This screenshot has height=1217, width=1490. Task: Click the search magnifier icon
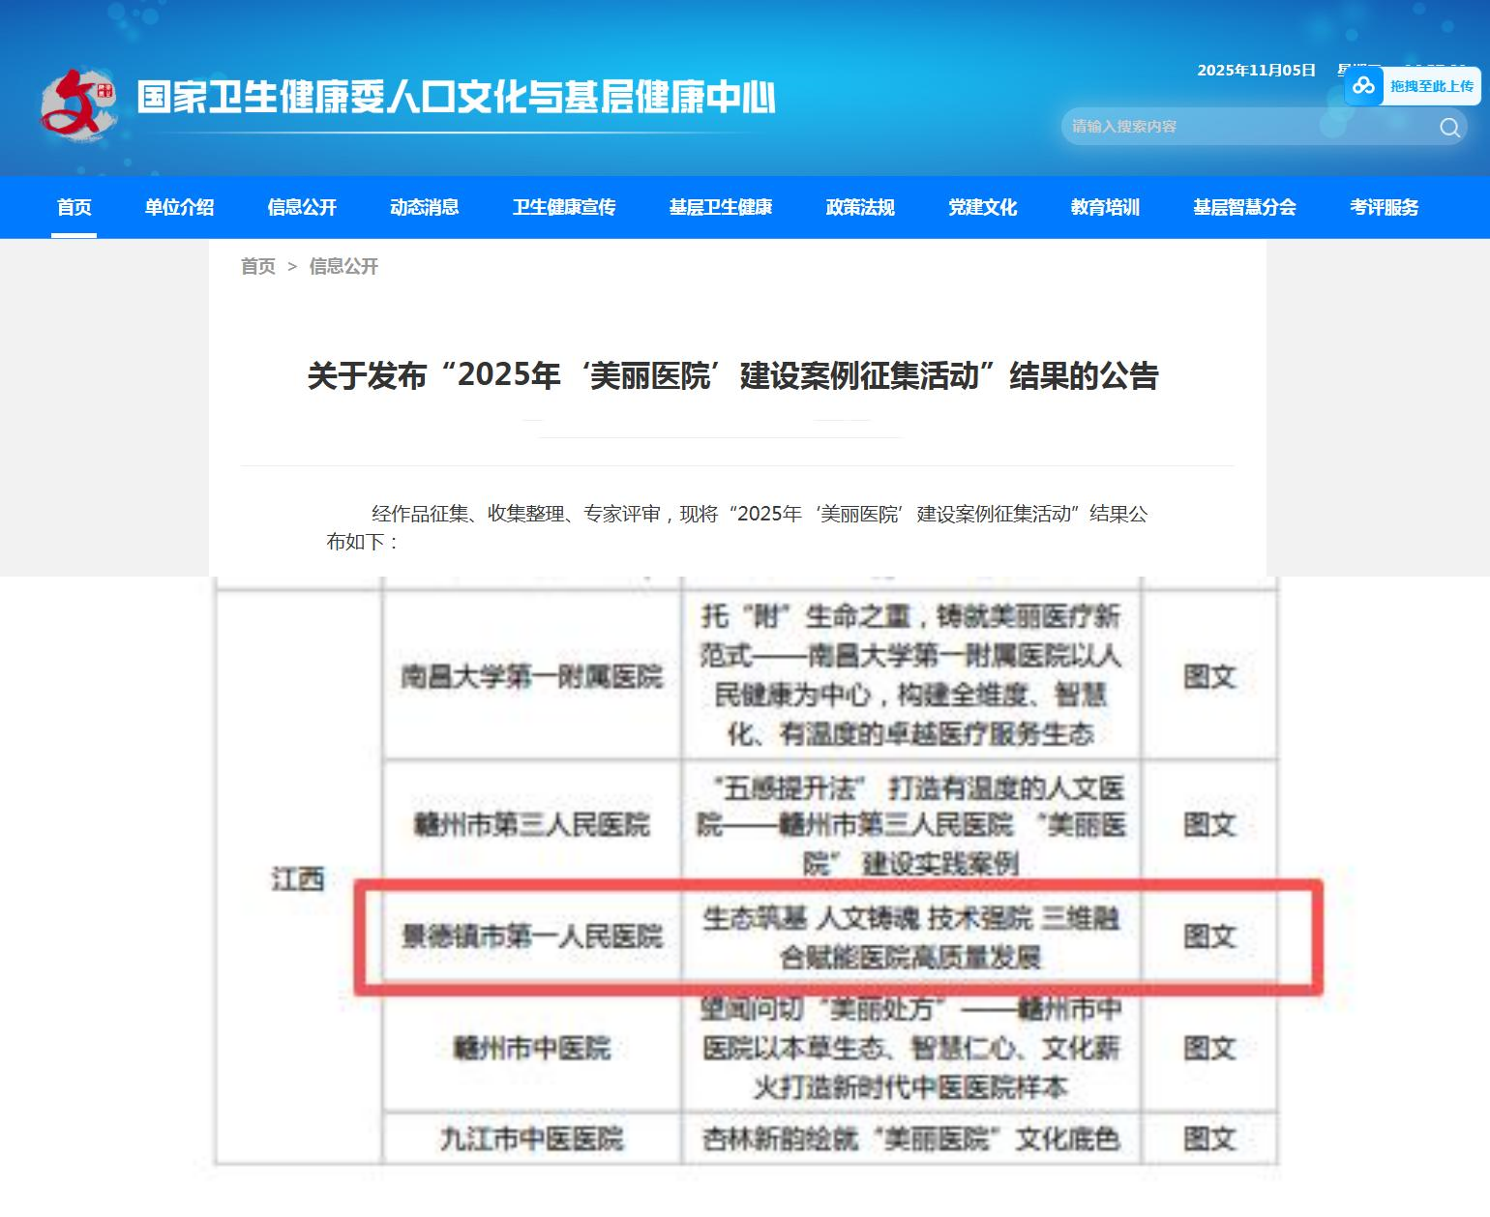point(1448,126)
